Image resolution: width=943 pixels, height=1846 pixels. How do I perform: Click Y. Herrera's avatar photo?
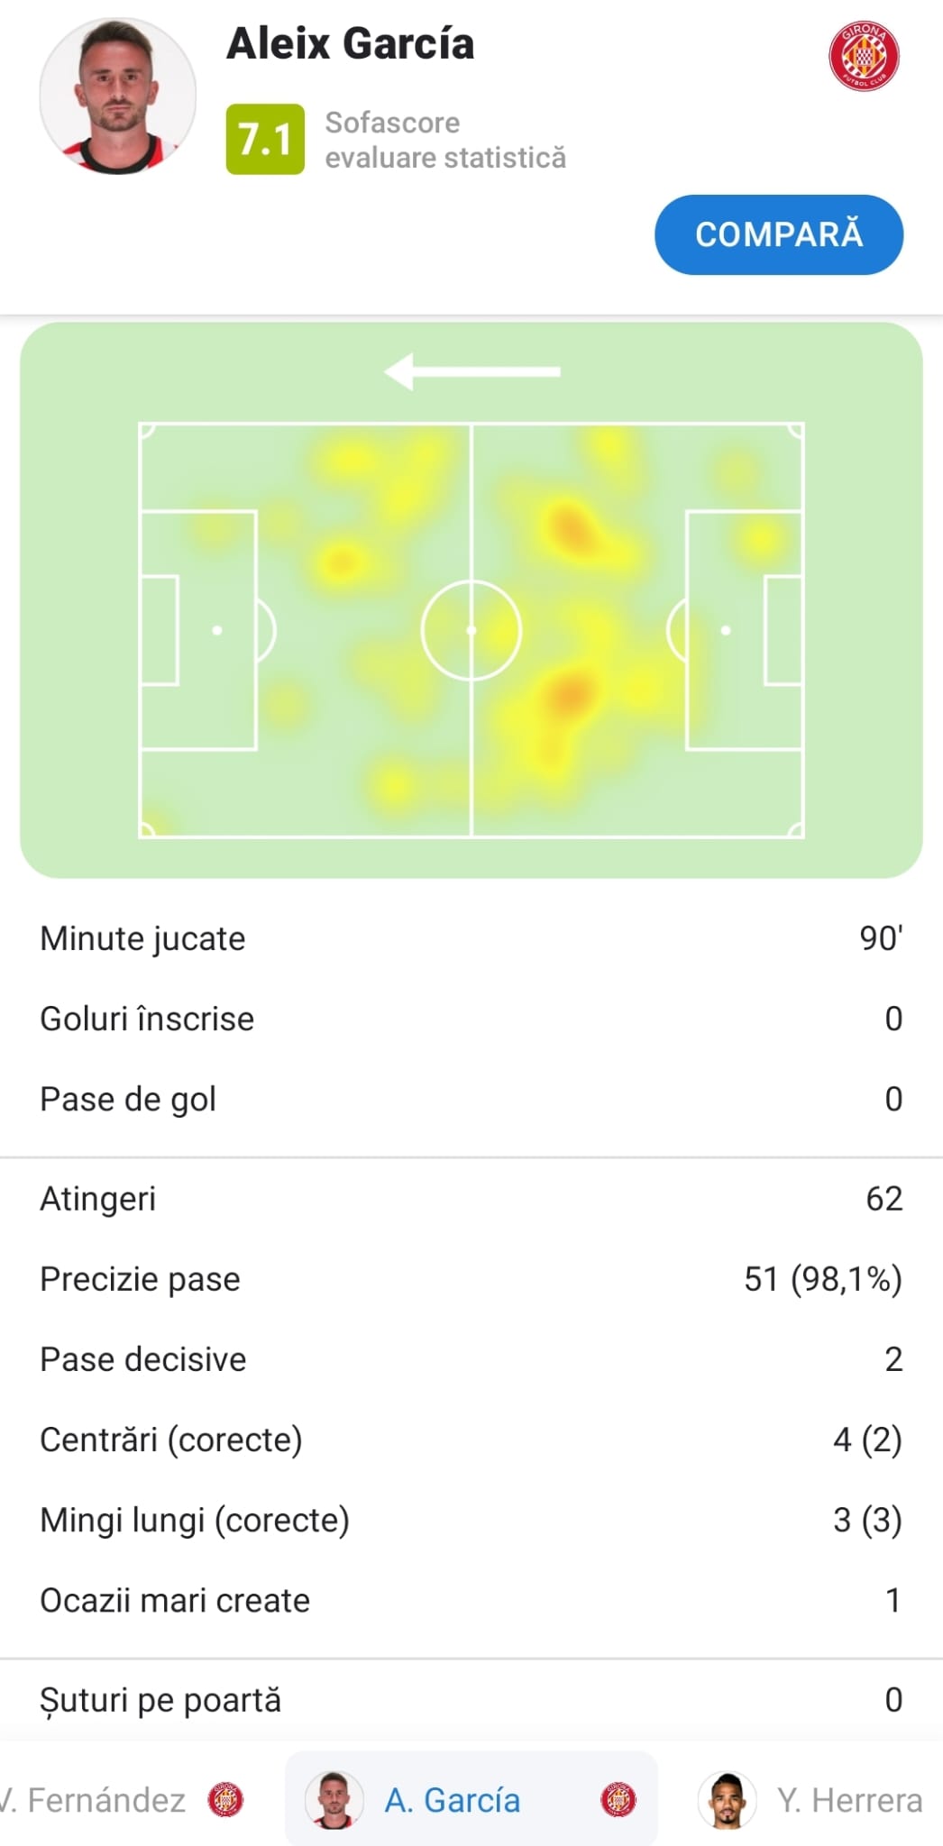tap(728, 1800)
